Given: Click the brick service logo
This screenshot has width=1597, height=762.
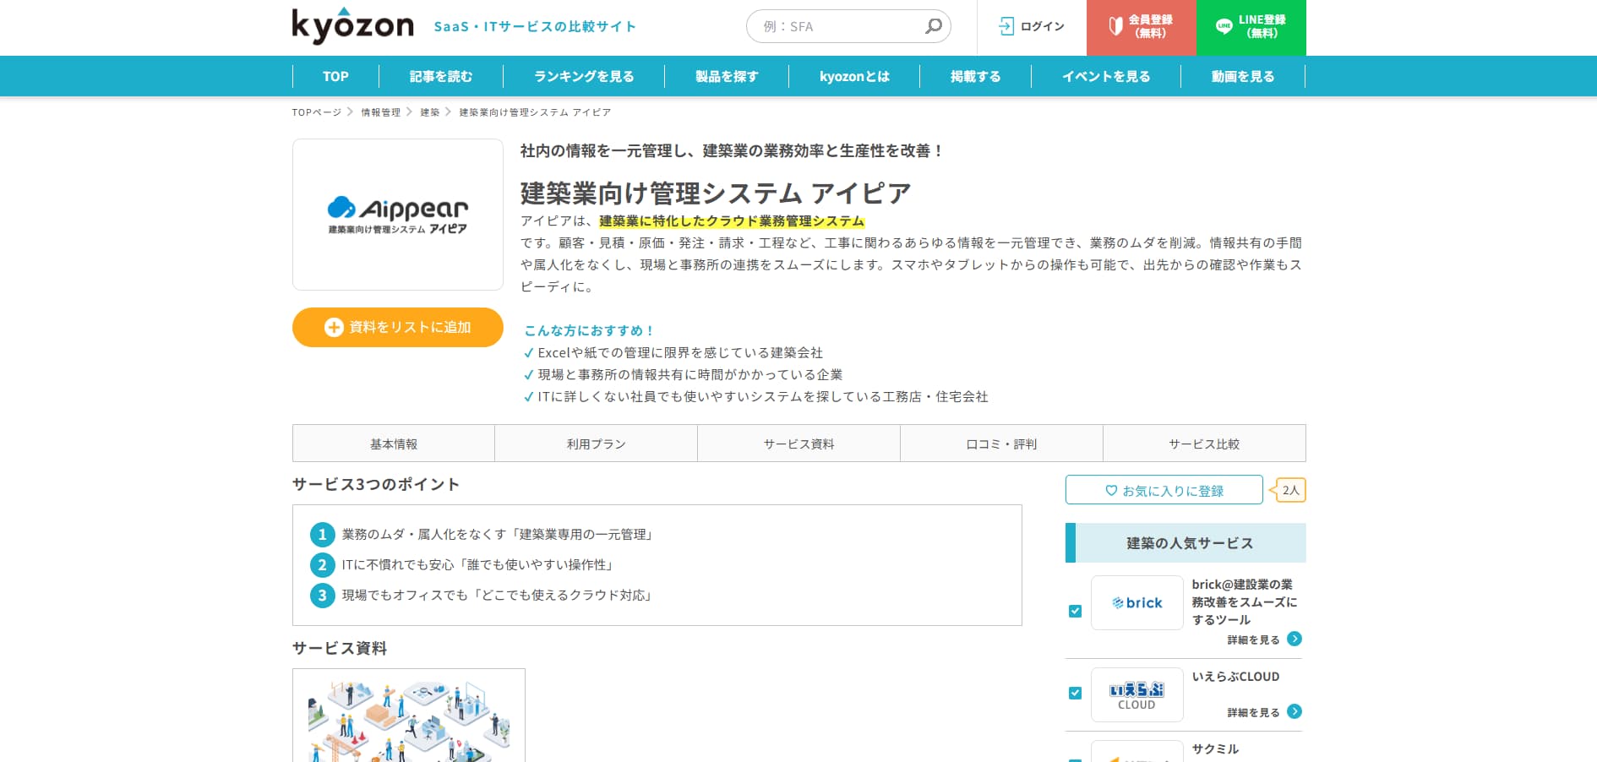Looking at the screenshot, I should pyautogui.click(x=1136, y=603).
